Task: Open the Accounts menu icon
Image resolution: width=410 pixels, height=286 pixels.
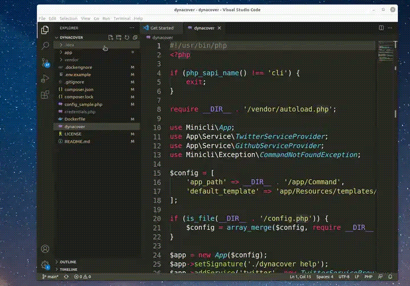Action: (x=45, y=248)
